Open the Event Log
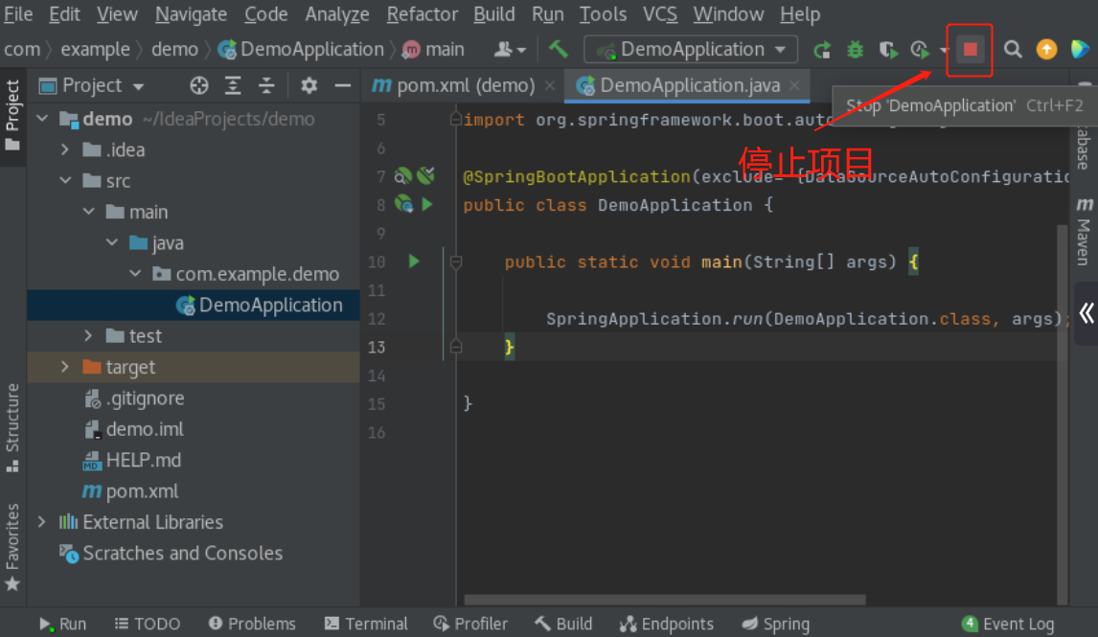1098x637 pixels. (x=1008, y=624)
